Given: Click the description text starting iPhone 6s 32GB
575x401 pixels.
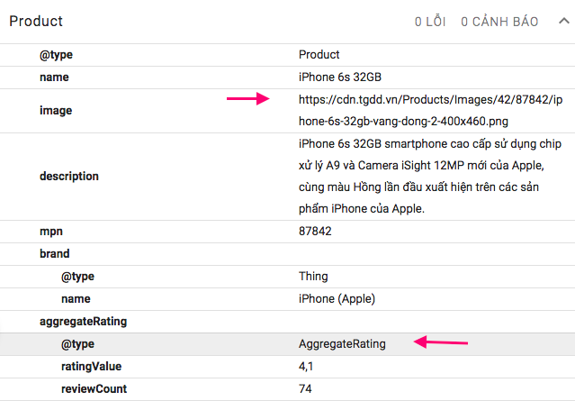Looking at the screenshot, I should [430, 177].
